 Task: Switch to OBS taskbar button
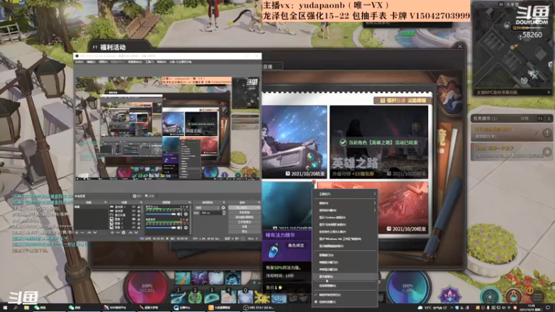pyautogui.click(x=260, y=308)
